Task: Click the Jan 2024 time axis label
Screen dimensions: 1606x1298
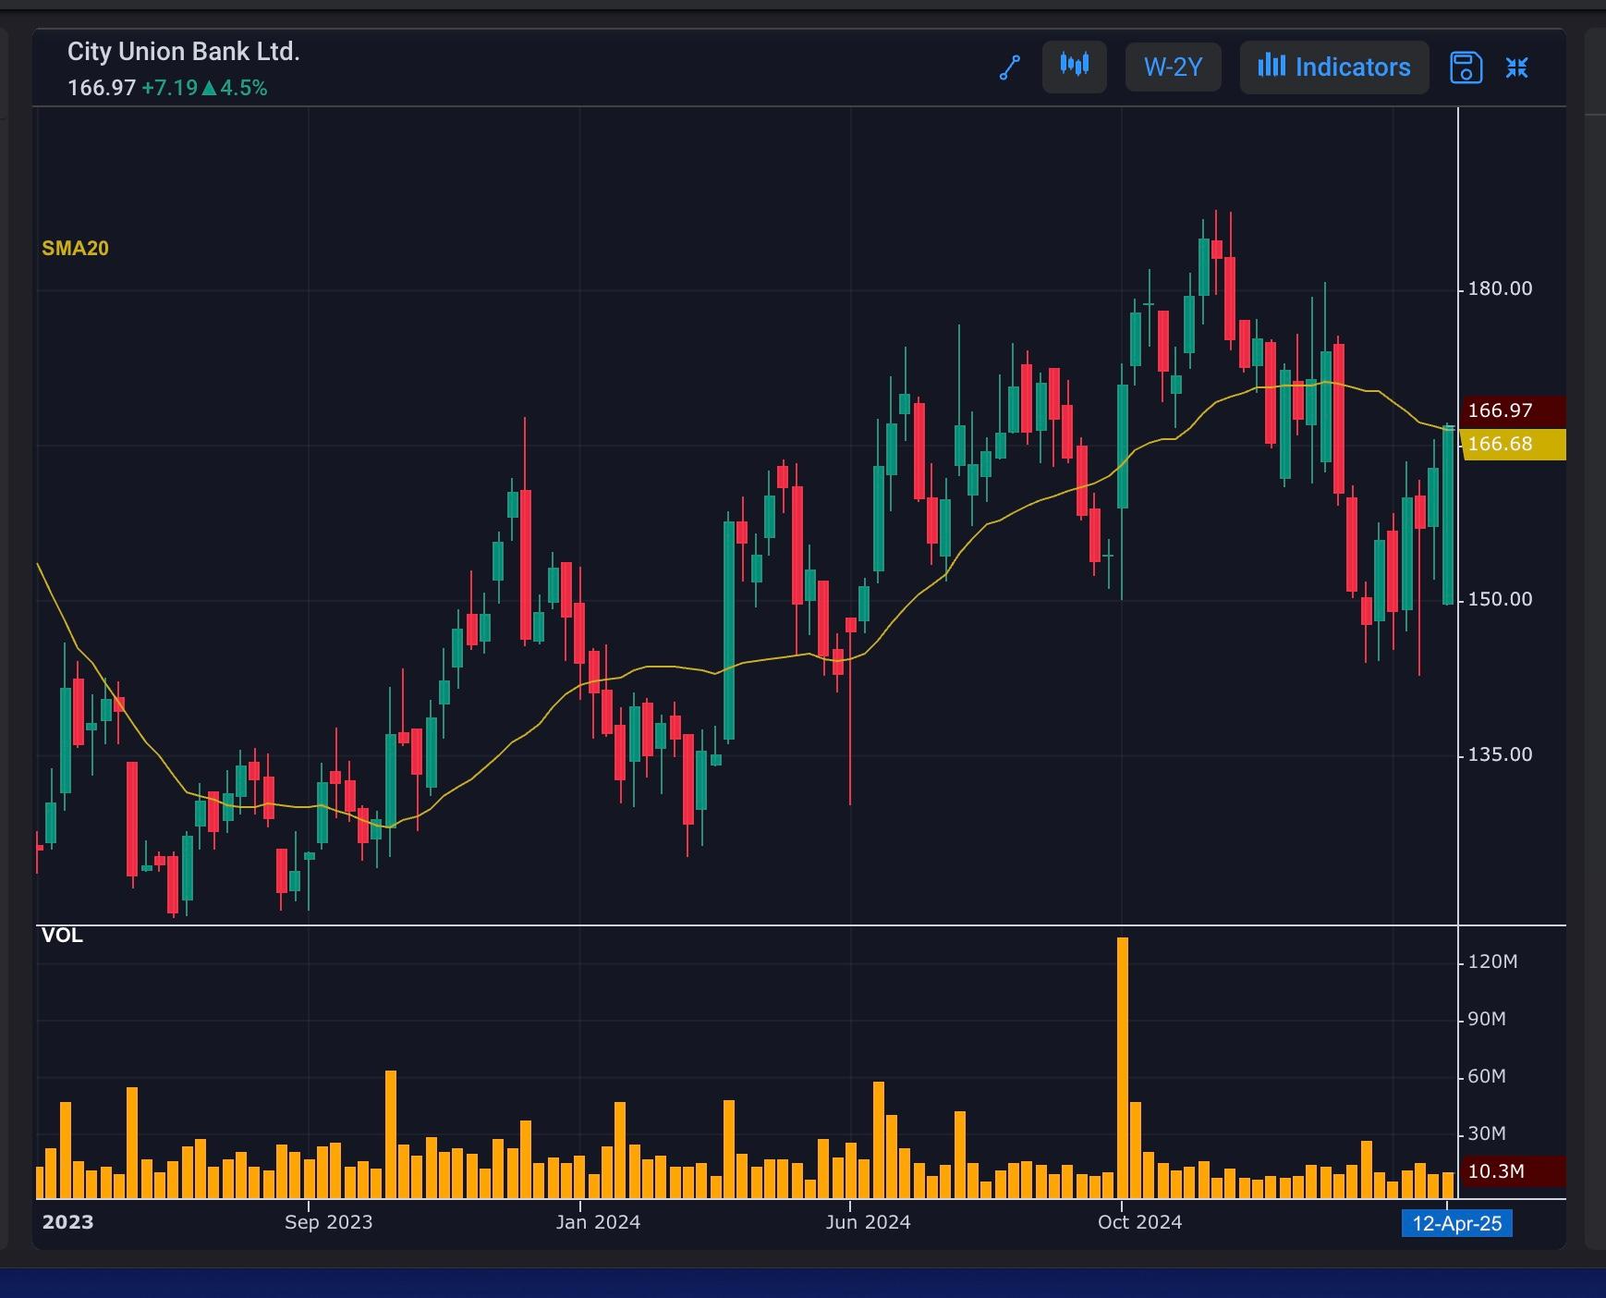Action: click(598, 1222)
